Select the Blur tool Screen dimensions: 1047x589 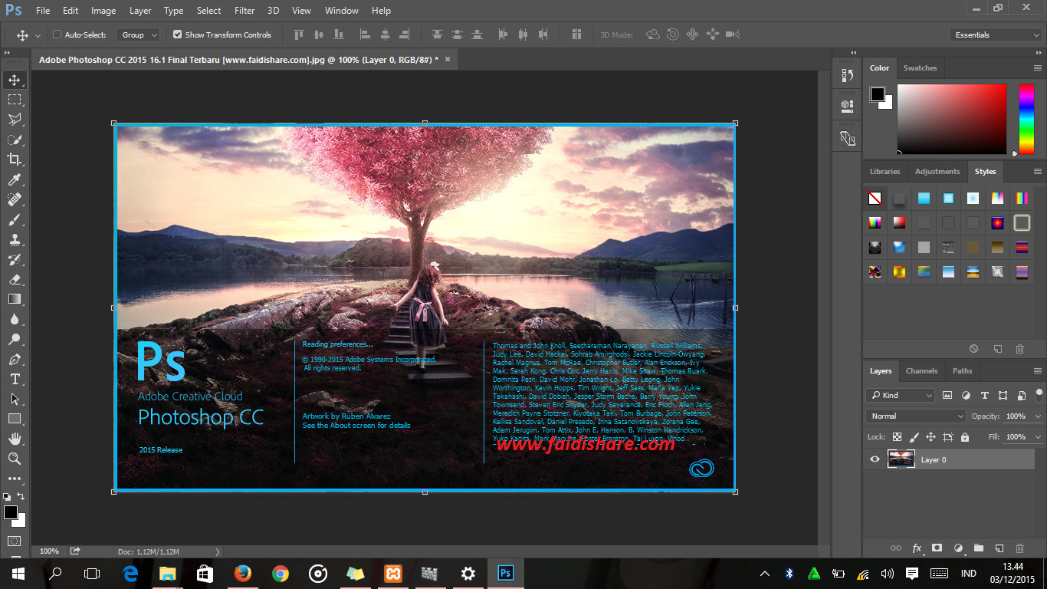(x=15, y=319)
